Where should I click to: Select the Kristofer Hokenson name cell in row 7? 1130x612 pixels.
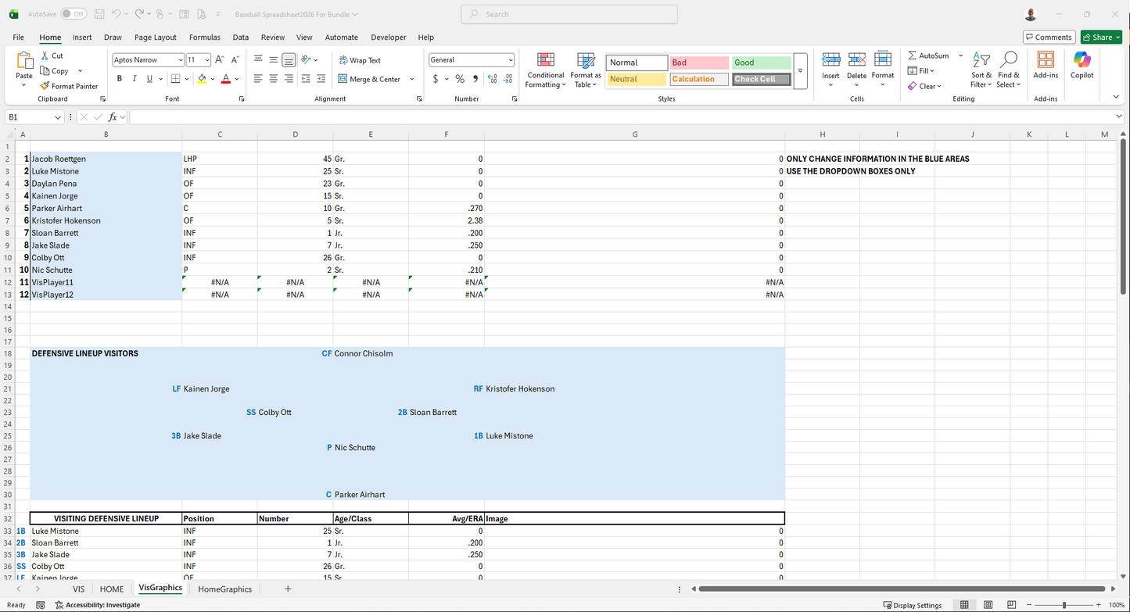[106, 220]
